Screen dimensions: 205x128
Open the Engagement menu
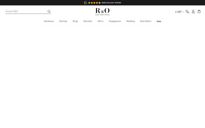click(115, 21)
